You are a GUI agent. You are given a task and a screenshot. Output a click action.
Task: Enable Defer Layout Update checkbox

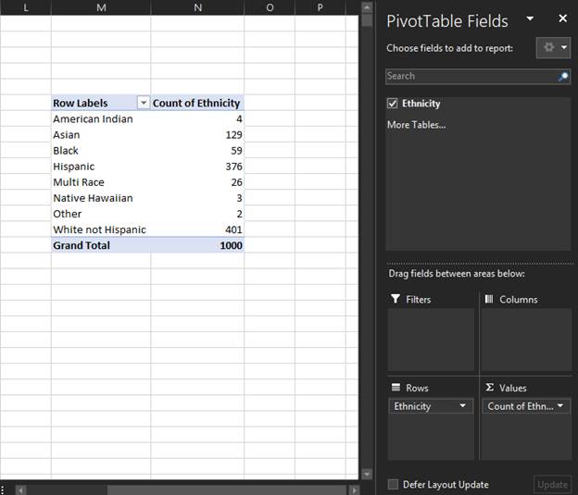pos(393,484)
